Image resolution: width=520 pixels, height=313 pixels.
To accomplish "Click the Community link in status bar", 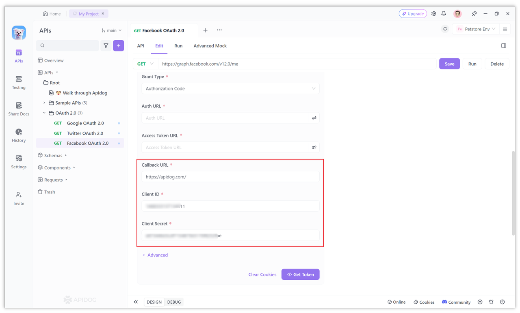I will point(456,302).
